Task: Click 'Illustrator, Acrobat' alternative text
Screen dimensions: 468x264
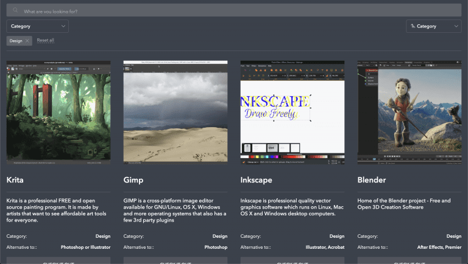Action: tap(325, 247)
